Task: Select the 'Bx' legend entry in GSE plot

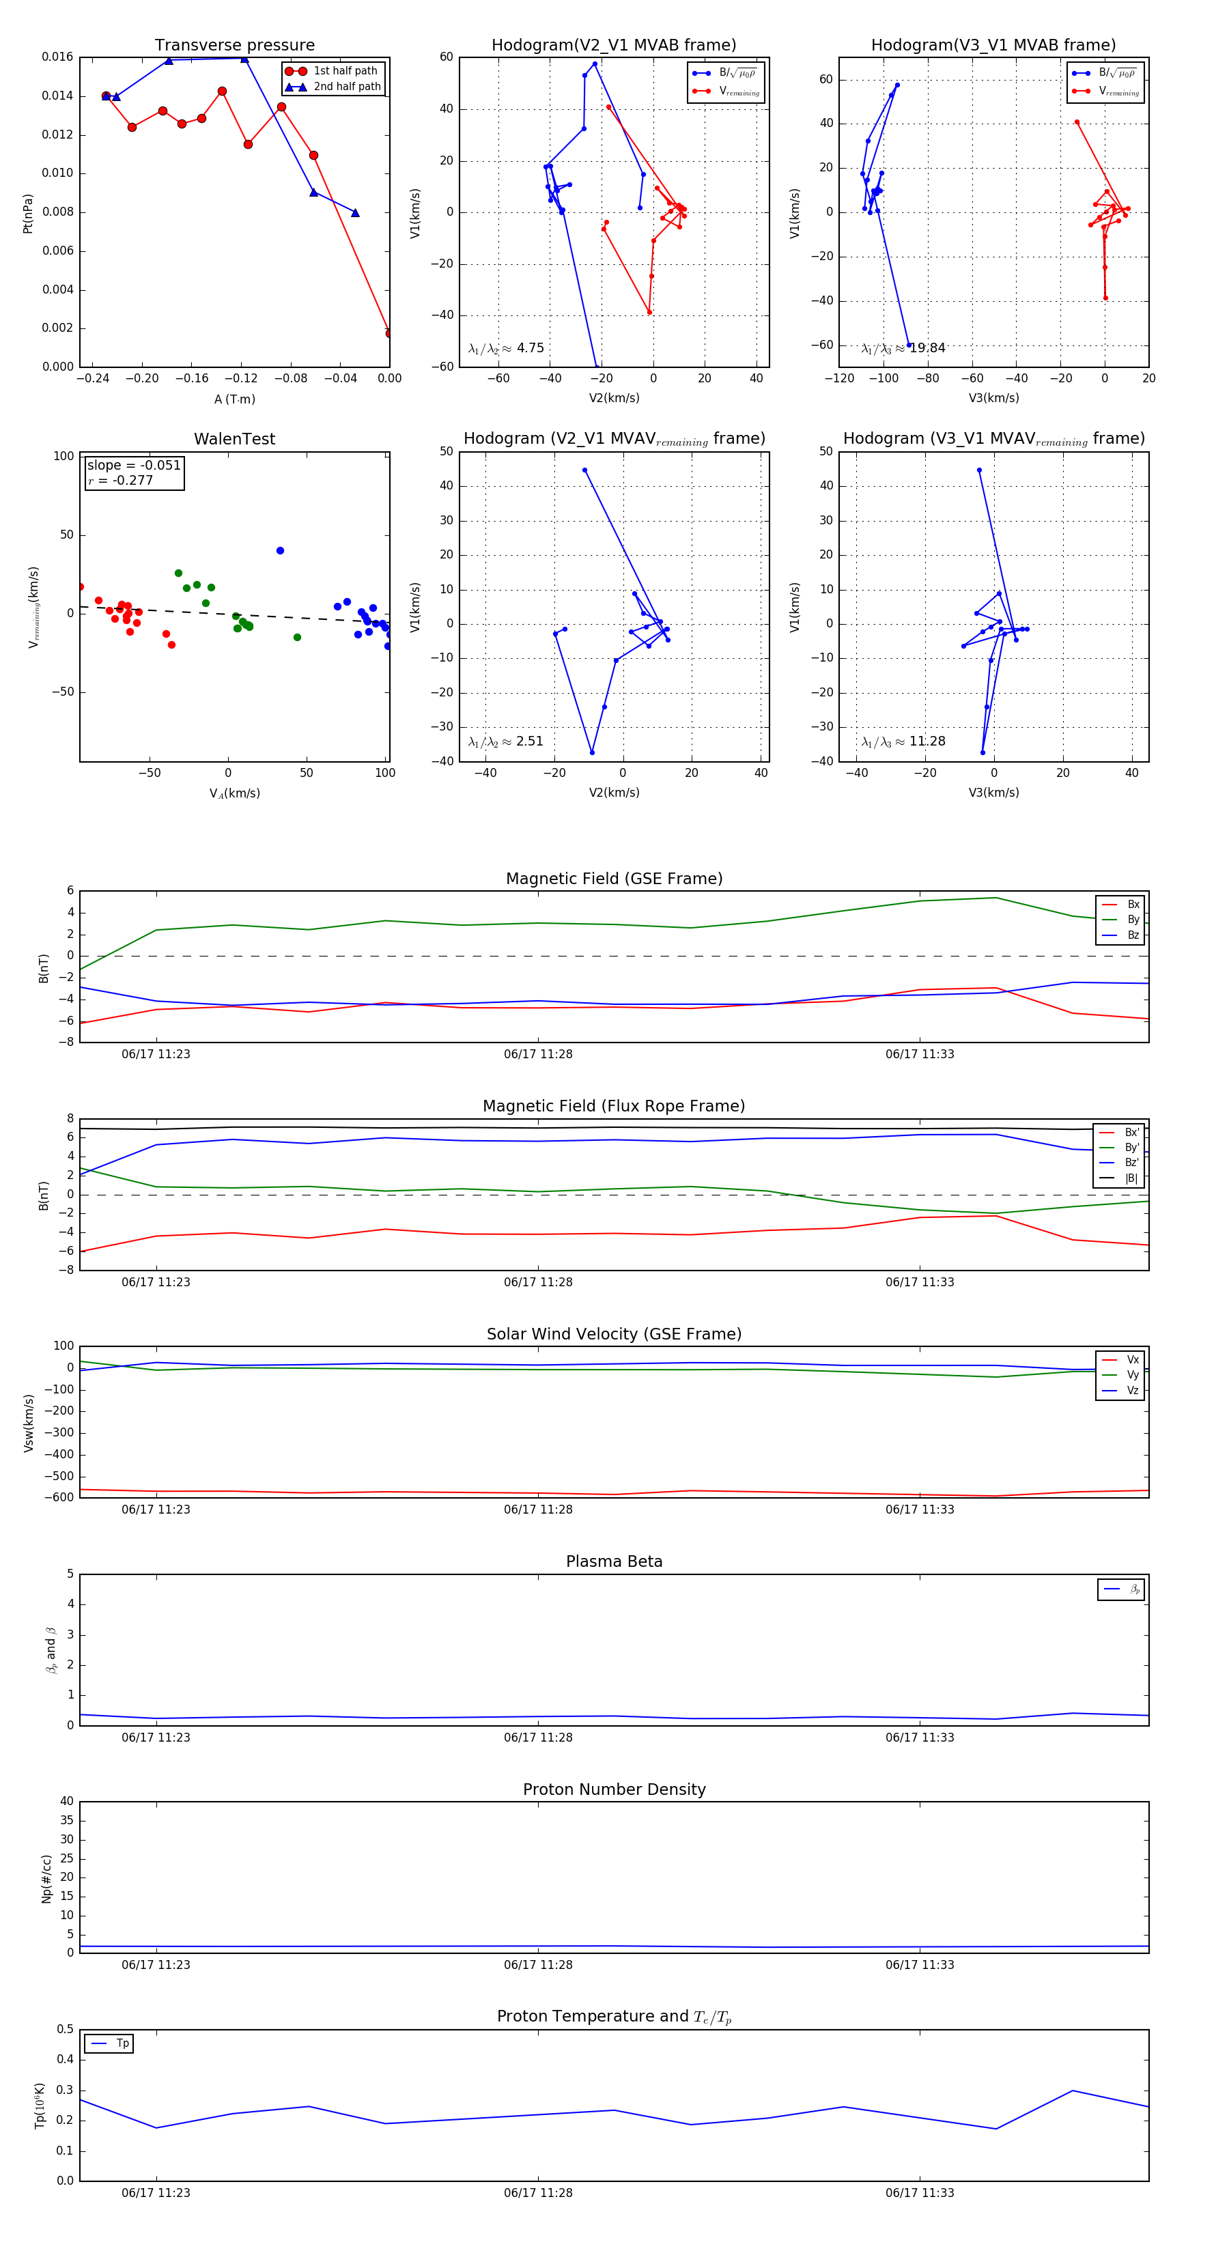Action: (1120, 905)
